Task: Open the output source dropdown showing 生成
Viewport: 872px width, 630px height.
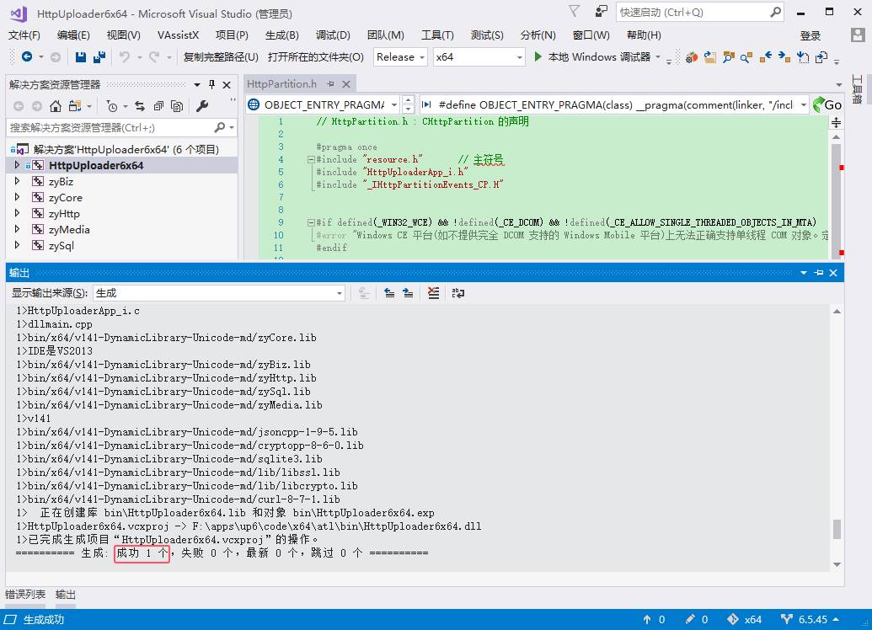Action: (219, 293)
